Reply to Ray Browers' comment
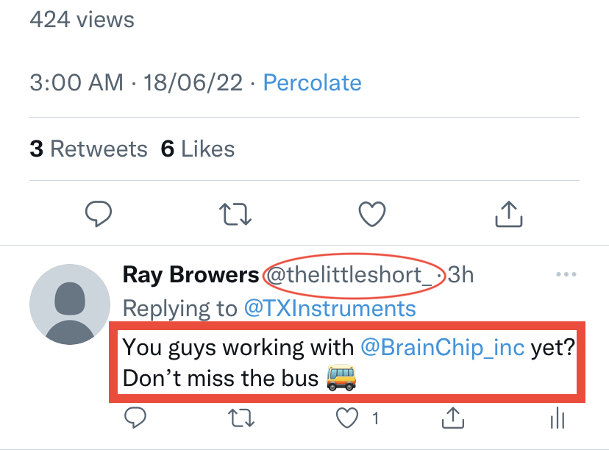 point(135,419)
